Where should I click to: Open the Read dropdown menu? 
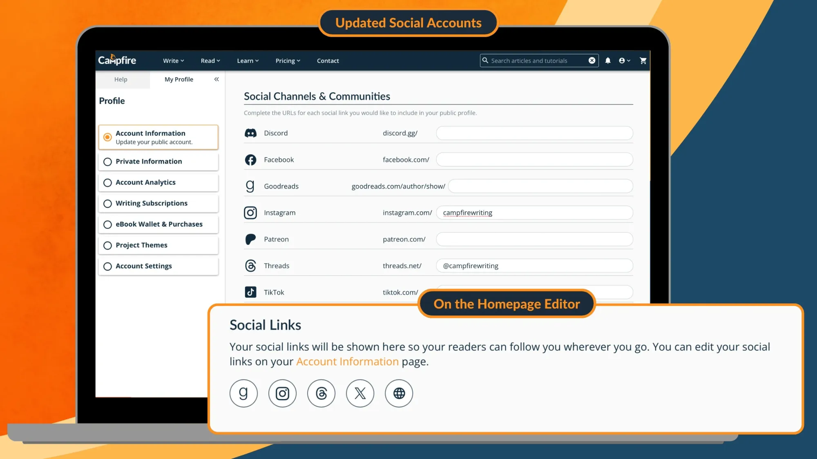[210, 61]
